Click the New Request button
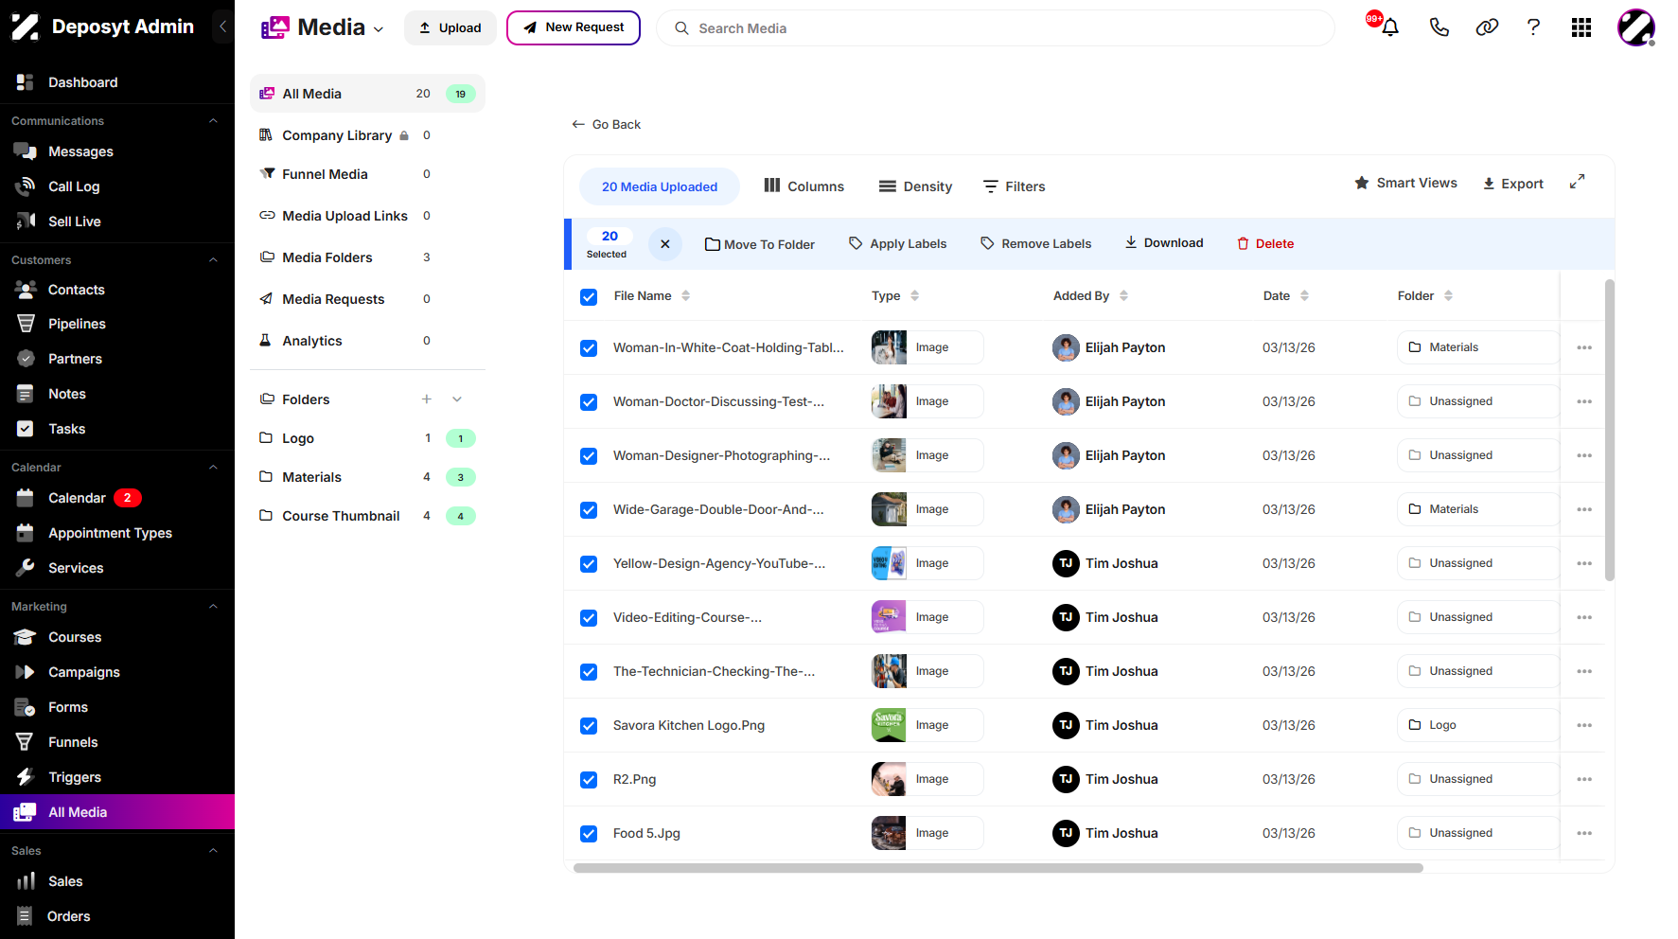 (574, 27)
